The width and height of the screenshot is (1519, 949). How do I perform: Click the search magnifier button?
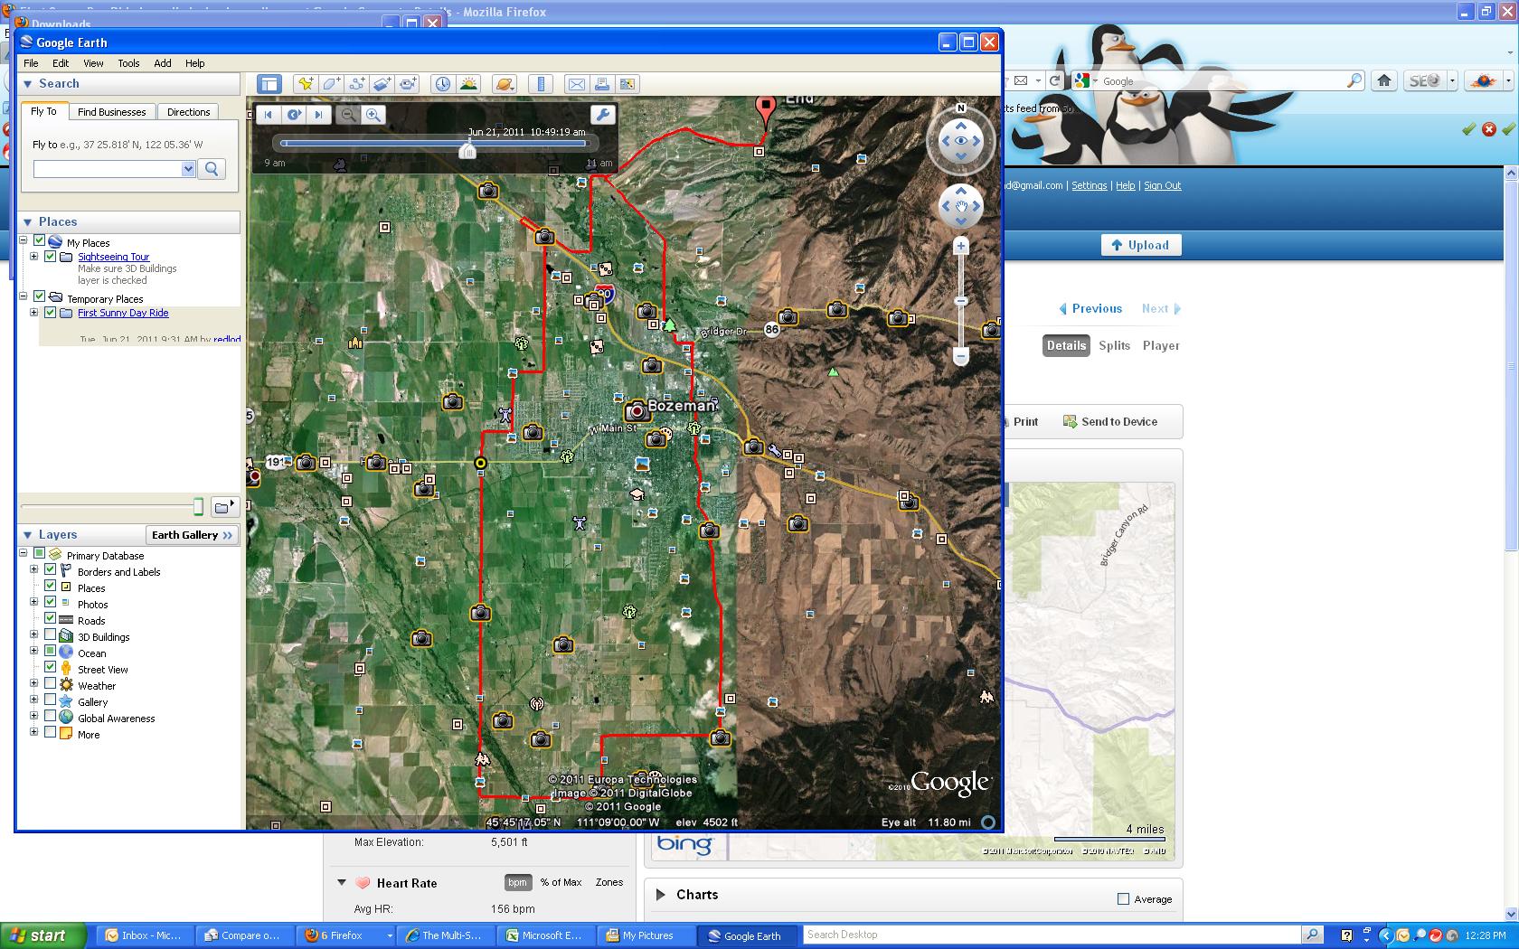[x=212, y=169]
